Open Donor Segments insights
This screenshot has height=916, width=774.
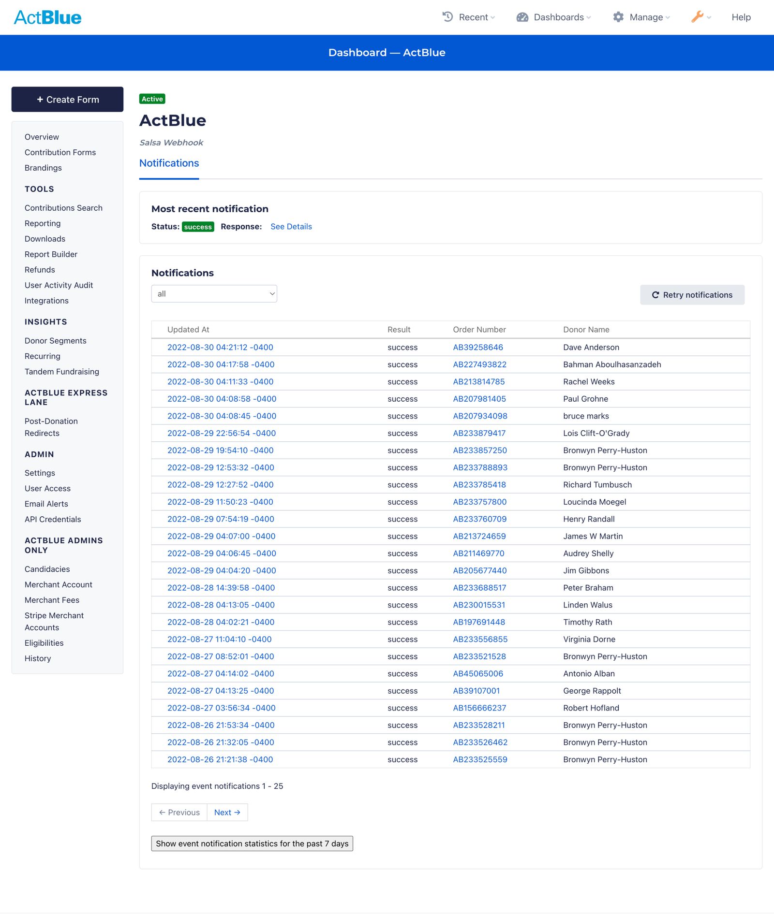coord(55,341)
